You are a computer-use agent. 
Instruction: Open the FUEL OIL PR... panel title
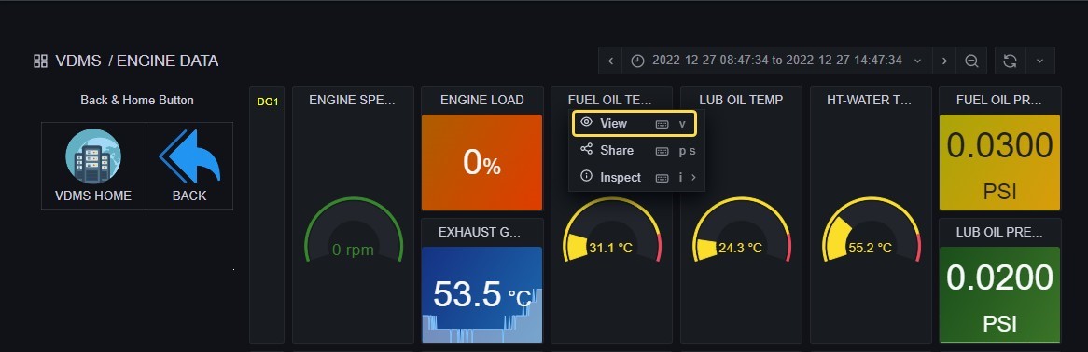click(x=999, y=100)
